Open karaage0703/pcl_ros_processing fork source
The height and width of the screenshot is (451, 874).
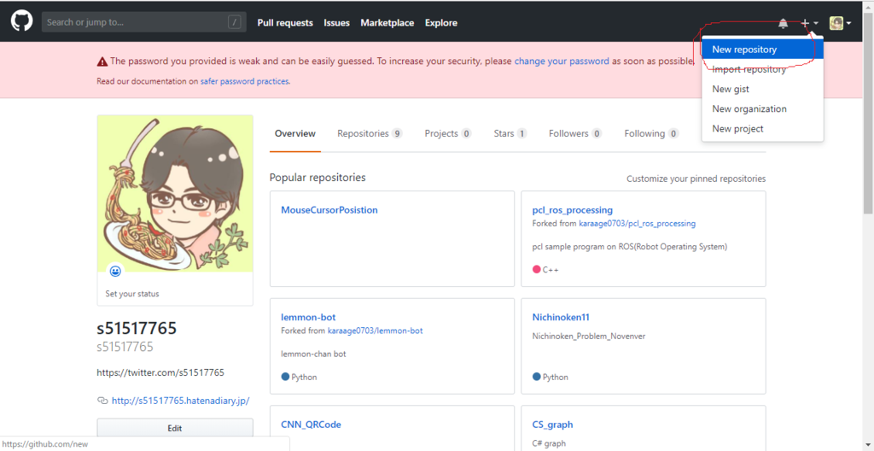click(637, 224)
